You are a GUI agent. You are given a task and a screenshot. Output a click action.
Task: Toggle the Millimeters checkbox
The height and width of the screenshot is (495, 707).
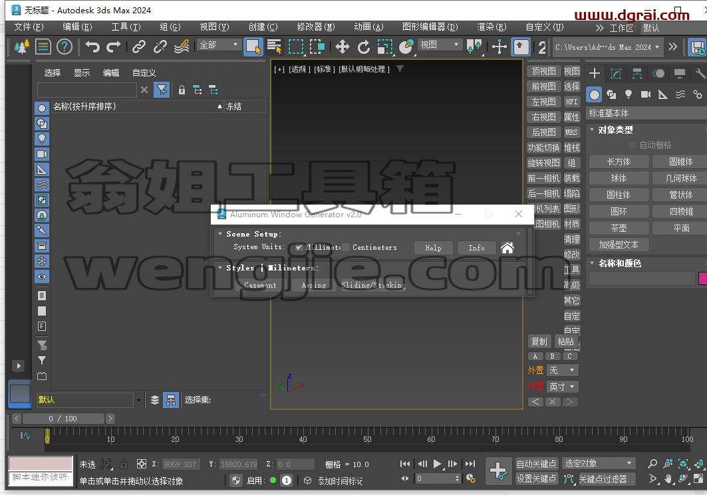pos(299,247)
